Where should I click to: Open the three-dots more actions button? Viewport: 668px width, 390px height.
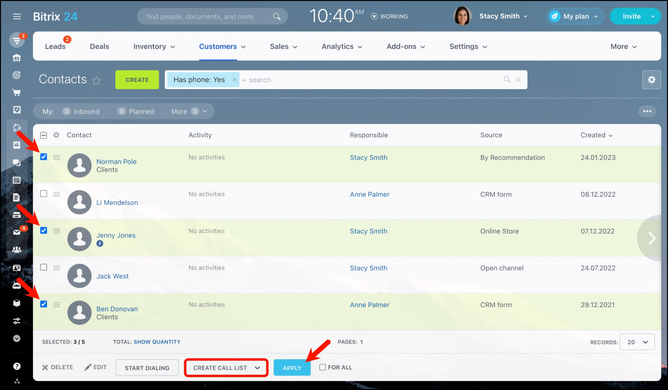click(647, 111)
